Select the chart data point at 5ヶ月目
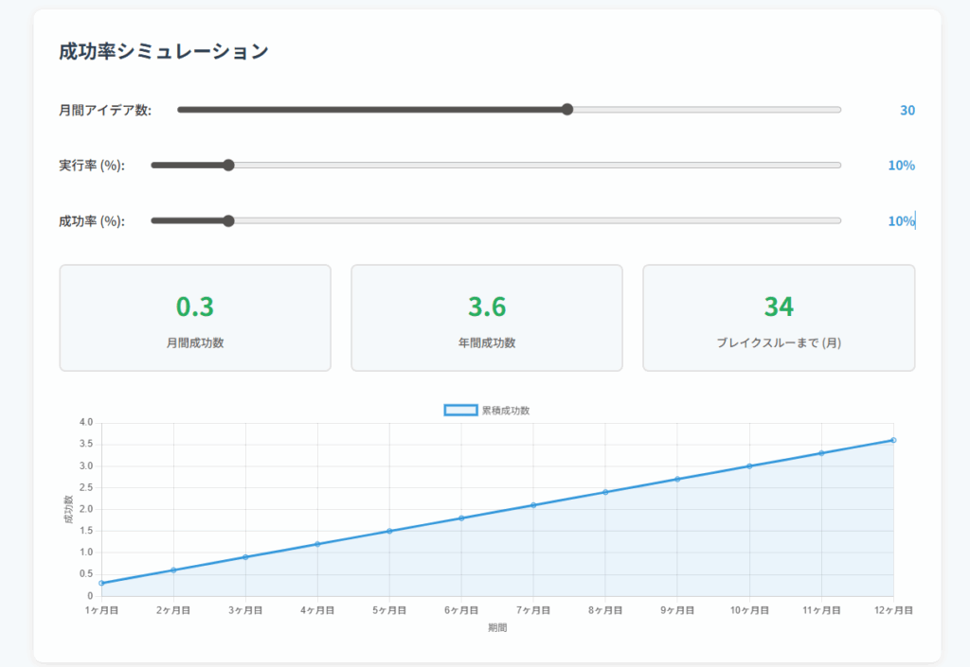This screenshot has width=970, height=667. click(389, 531)
